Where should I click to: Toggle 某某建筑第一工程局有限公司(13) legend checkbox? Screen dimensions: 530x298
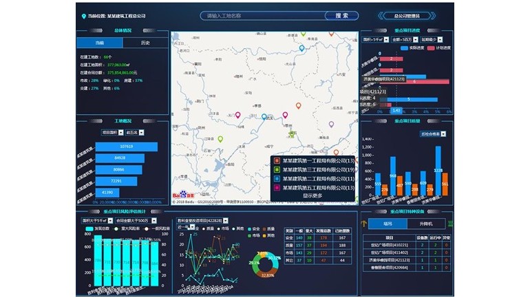tap(277, 161)
